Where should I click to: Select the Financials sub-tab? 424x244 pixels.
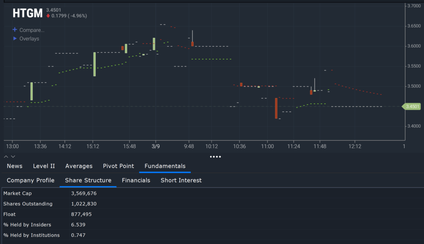point(136,180)
